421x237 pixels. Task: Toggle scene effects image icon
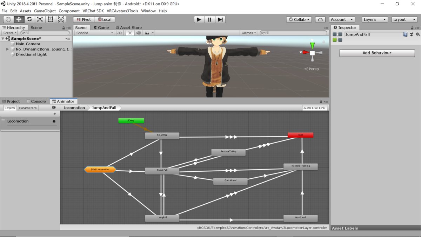pyautogui.click(x=147, y=33)
